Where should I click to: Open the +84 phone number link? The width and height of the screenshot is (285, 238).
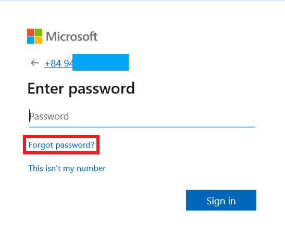[58, 63]
